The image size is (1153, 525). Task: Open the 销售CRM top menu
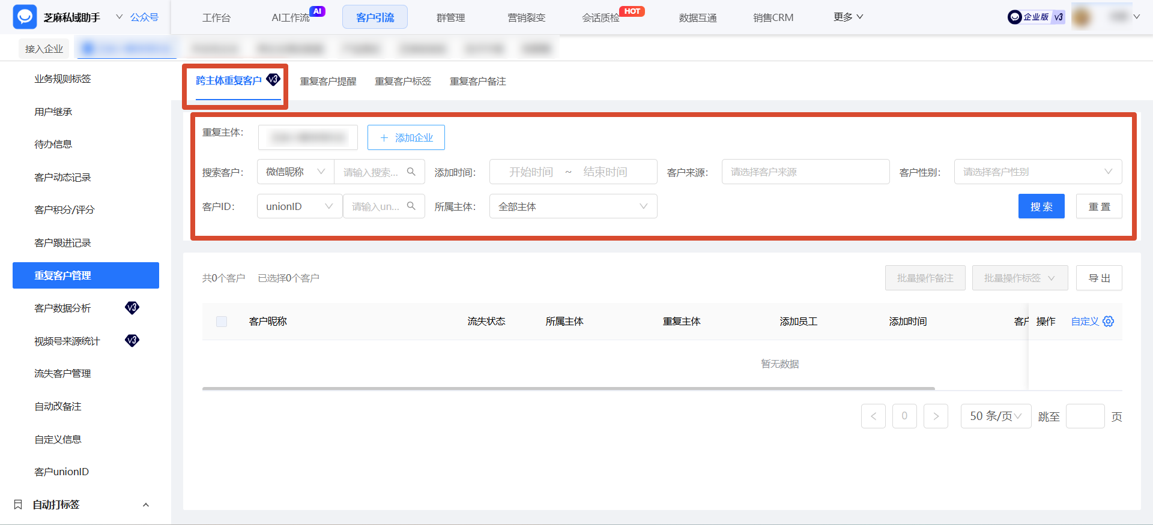click(x=773, y=17)
